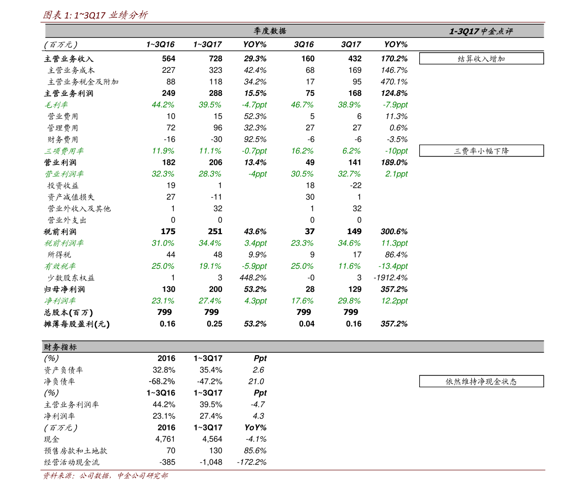Select the 3Q17 column header

coord(351,44)
